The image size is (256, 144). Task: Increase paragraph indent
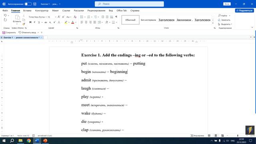pos(107,17)
